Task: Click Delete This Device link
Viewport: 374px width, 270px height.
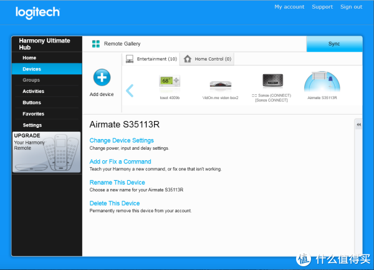Action: point(115,203)
